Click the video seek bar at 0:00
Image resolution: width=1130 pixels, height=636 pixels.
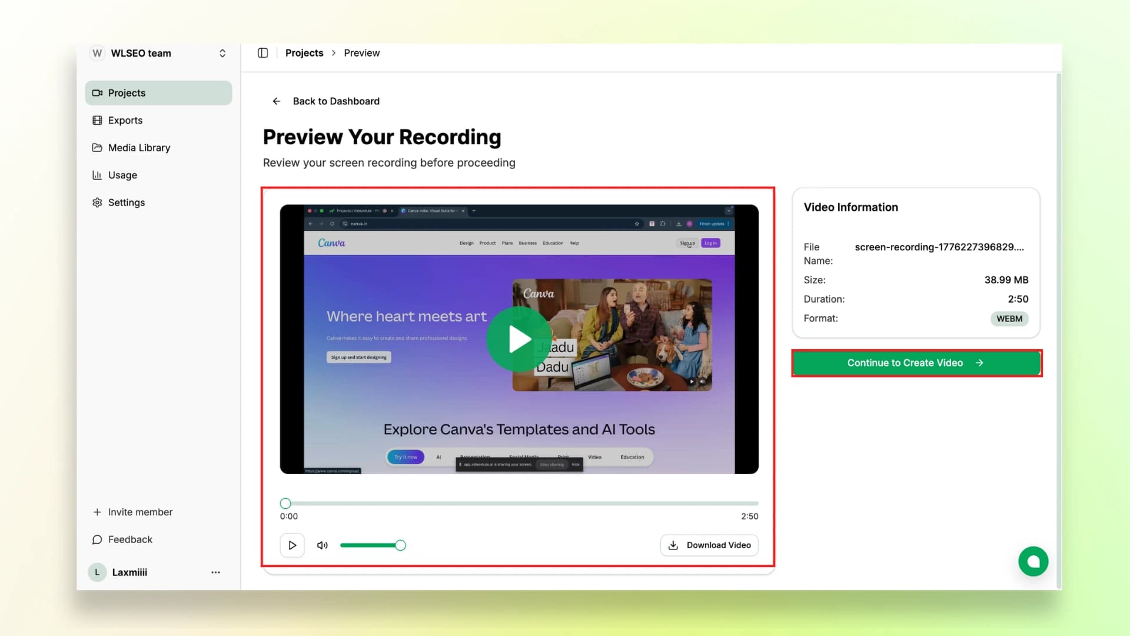pos(285,503)
